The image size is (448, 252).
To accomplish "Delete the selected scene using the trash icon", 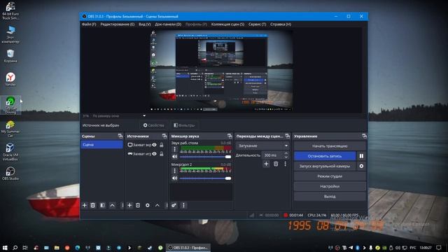I will click(93, 205).
